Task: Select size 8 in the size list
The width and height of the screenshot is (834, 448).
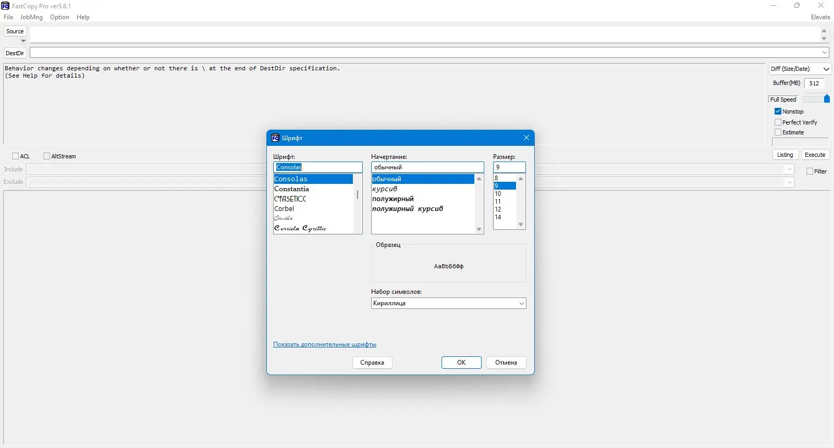Action: 505,178
